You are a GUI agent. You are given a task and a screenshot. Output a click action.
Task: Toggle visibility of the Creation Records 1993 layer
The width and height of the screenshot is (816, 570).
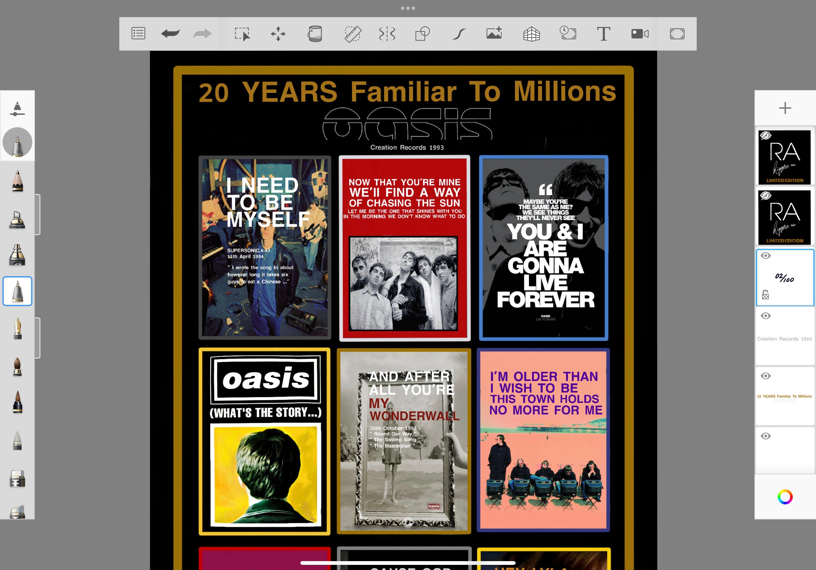click(766, 316)
